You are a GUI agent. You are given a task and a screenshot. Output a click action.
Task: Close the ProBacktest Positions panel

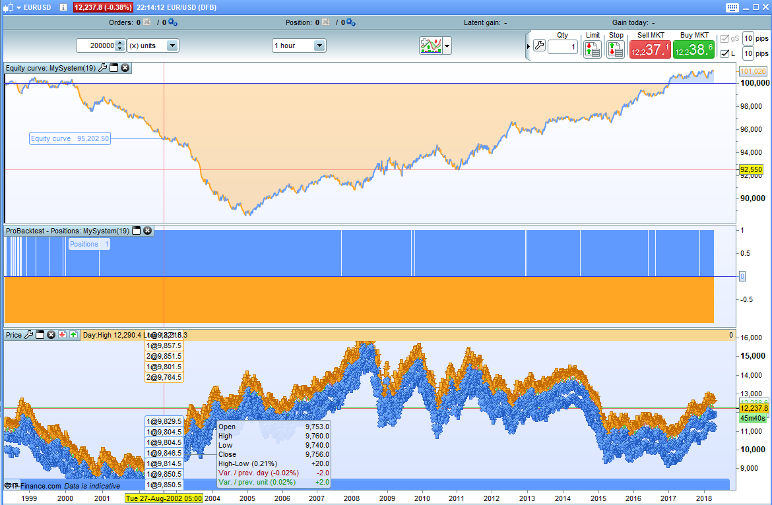click(x=147, y=231)
